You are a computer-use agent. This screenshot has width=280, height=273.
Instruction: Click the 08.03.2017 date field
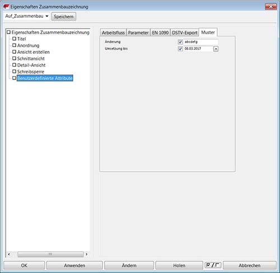click(x=198, y=49)
